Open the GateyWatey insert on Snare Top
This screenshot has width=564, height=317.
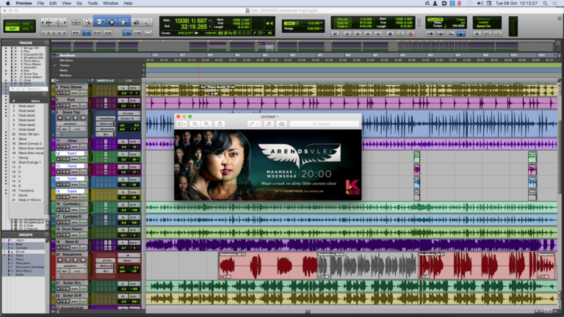coord(106,119)
